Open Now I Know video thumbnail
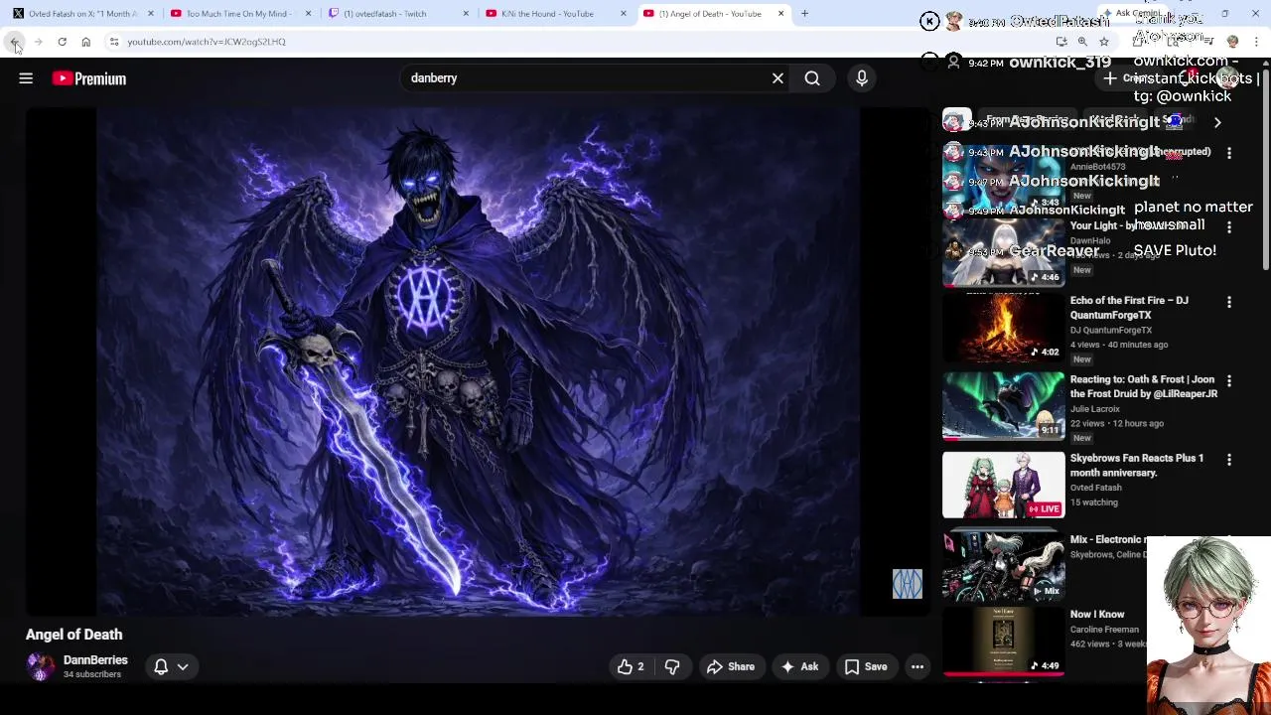Viewport: 1271px width, 715px height. point(1003,641)
